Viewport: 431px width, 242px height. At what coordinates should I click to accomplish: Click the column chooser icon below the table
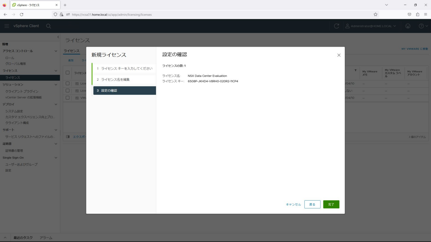[x=68, y=137]
